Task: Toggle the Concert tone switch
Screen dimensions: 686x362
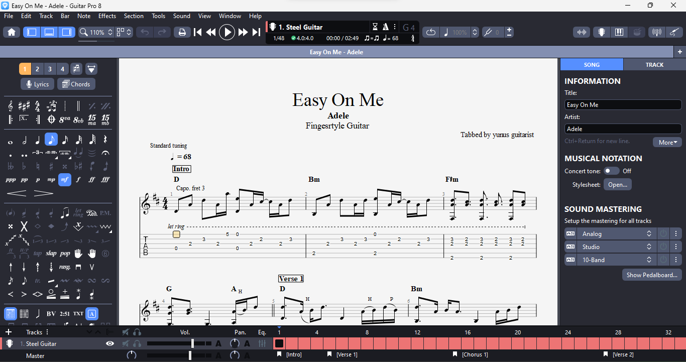Action: [611, 171]
